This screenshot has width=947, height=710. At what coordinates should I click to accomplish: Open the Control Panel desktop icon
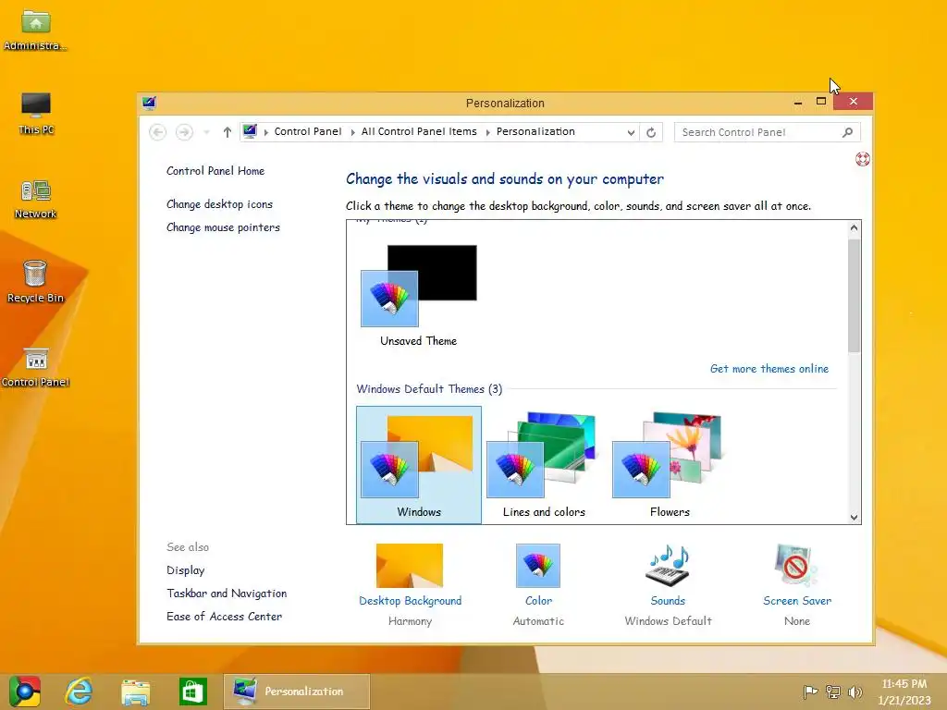click(x=36, y=367)
